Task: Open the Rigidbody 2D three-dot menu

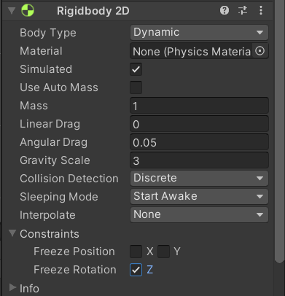Action: pyautogui.click(x=261, y=10)
